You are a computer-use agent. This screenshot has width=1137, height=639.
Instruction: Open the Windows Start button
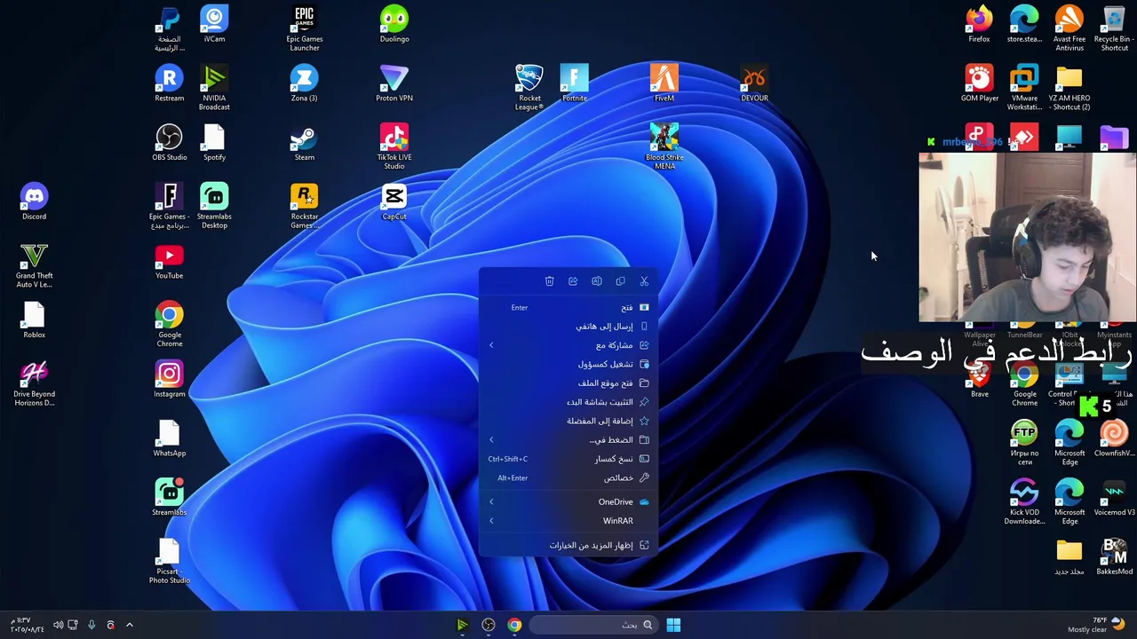tap(673, 625)
